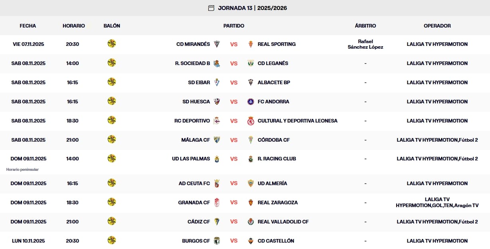
Task: Click the Operador column header
Action: (437, 26)
